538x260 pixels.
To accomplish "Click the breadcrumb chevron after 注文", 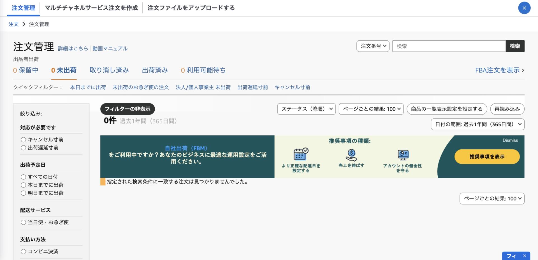I will (x=24, y=24).
